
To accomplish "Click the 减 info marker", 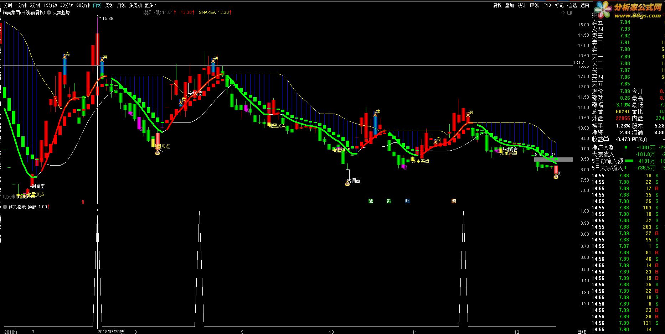I will 371,201.
